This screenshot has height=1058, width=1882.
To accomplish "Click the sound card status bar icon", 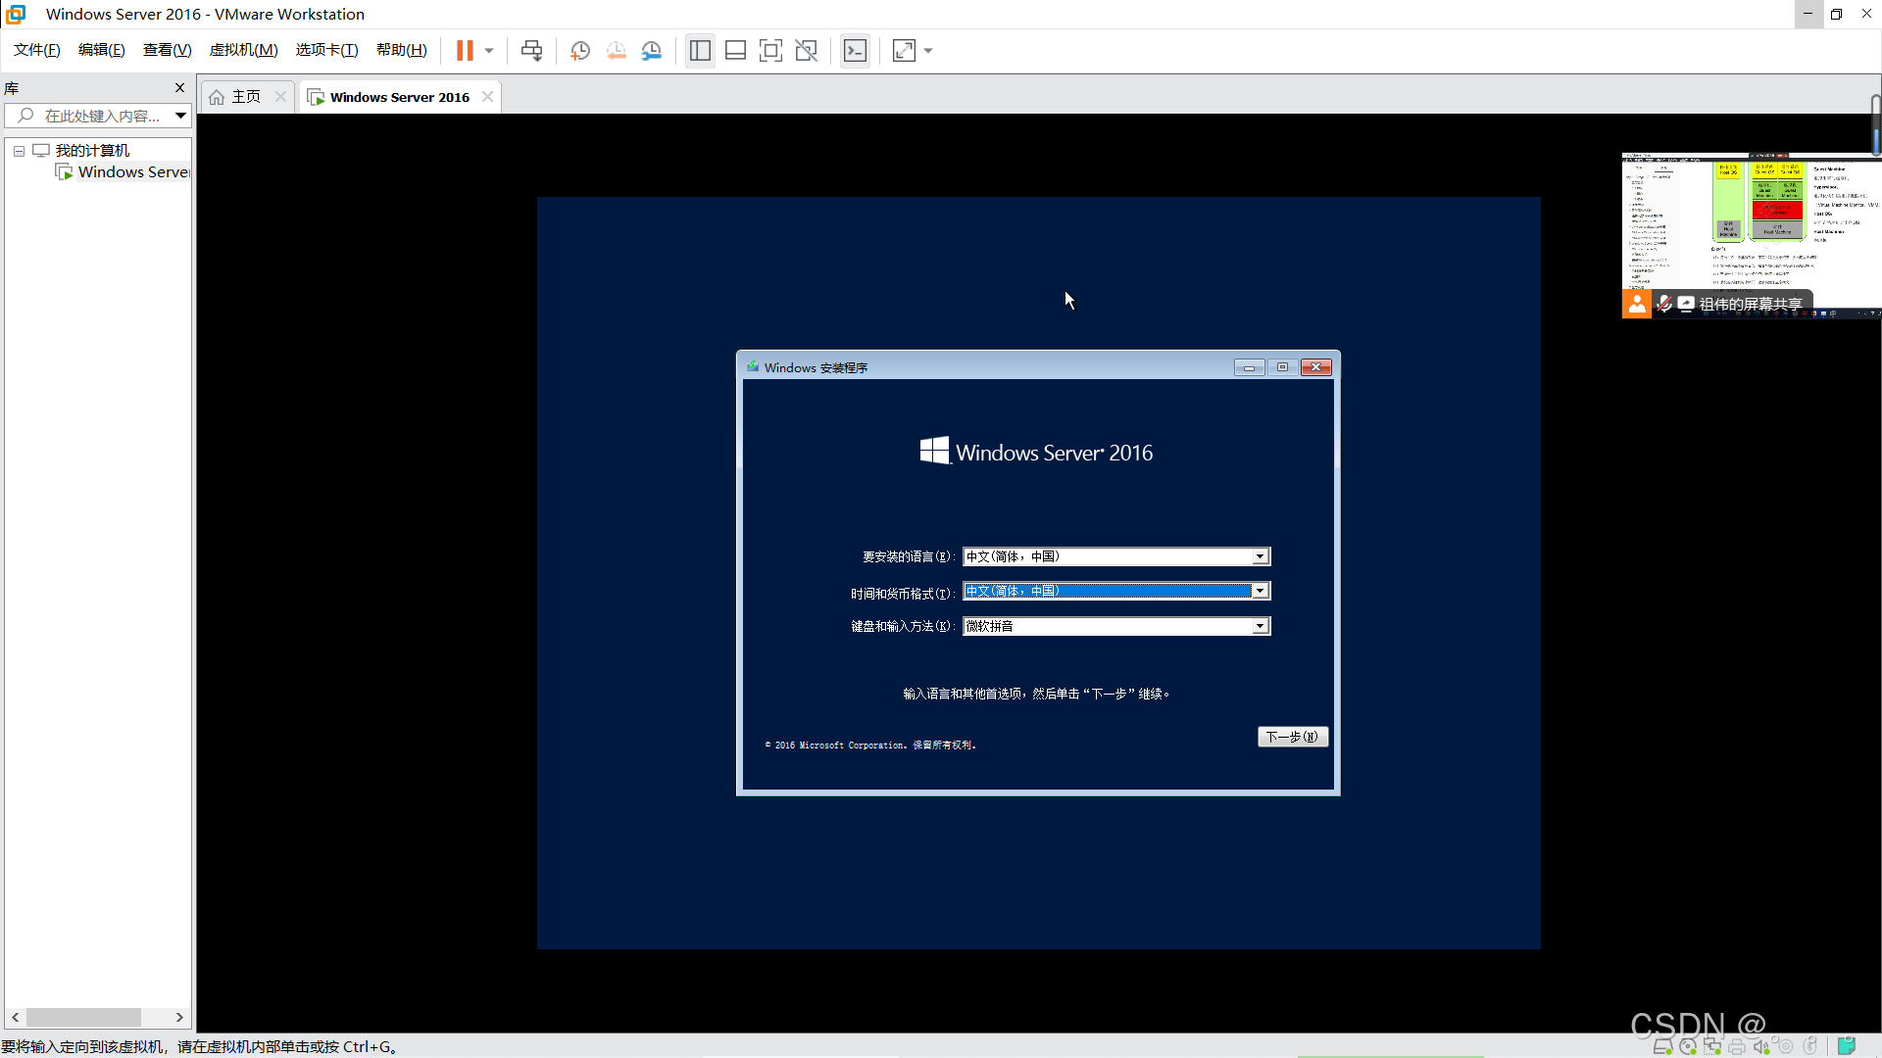I will (x=1761, y=1046).
